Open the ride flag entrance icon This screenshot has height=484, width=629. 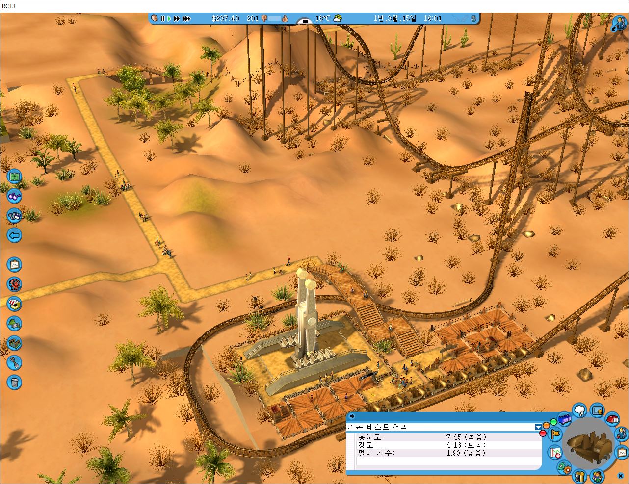[555, 434]
